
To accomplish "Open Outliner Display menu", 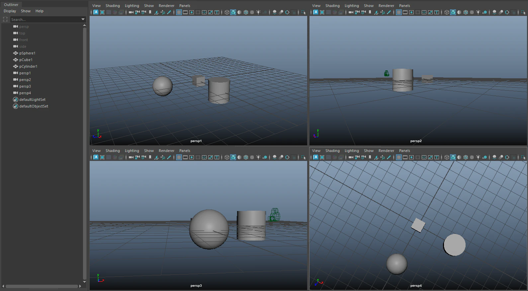I will 10,11.
